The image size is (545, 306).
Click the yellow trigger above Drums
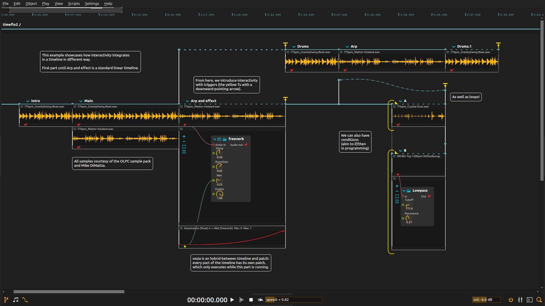click(285, 45)
